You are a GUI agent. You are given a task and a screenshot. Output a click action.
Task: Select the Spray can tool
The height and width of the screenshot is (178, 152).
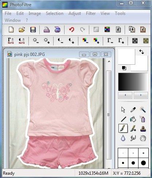click(143, 119)
